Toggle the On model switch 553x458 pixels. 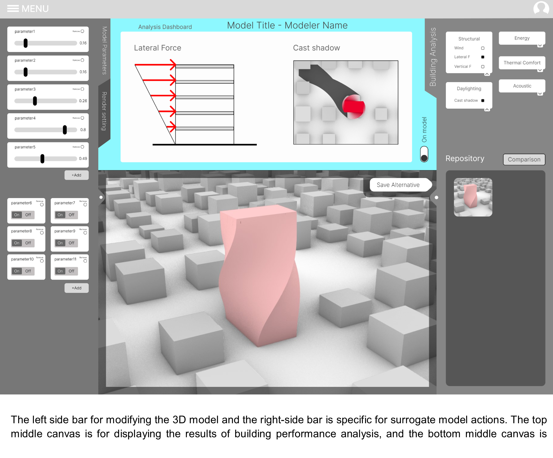[424, 154]
